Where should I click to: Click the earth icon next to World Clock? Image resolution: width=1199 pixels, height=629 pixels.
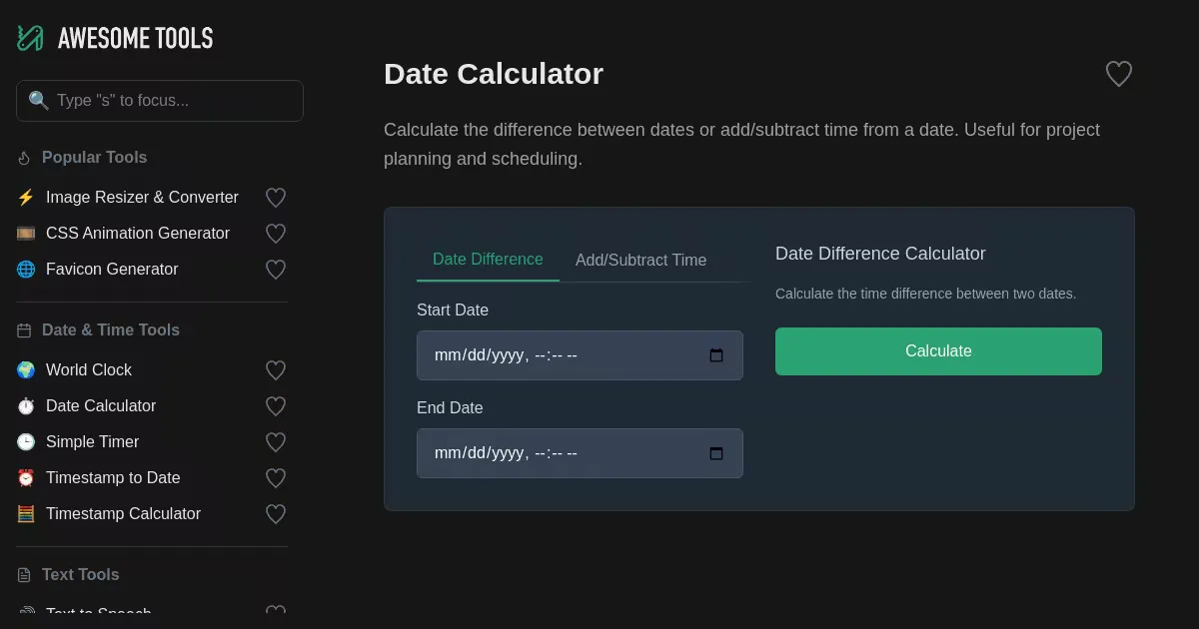(26, 370)
